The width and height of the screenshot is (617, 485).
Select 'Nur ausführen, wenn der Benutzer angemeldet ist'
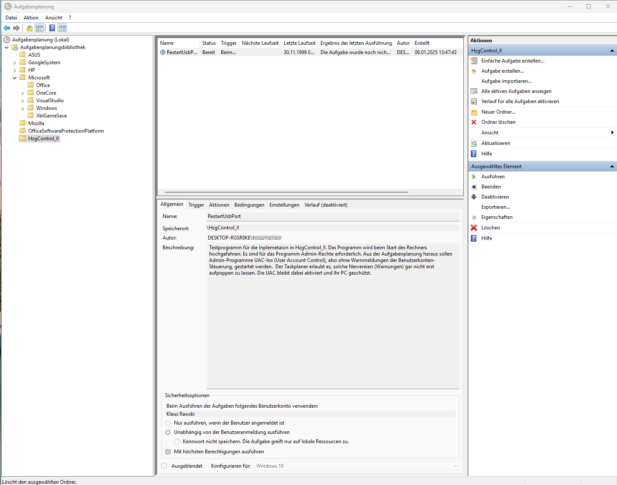[168, 423]
